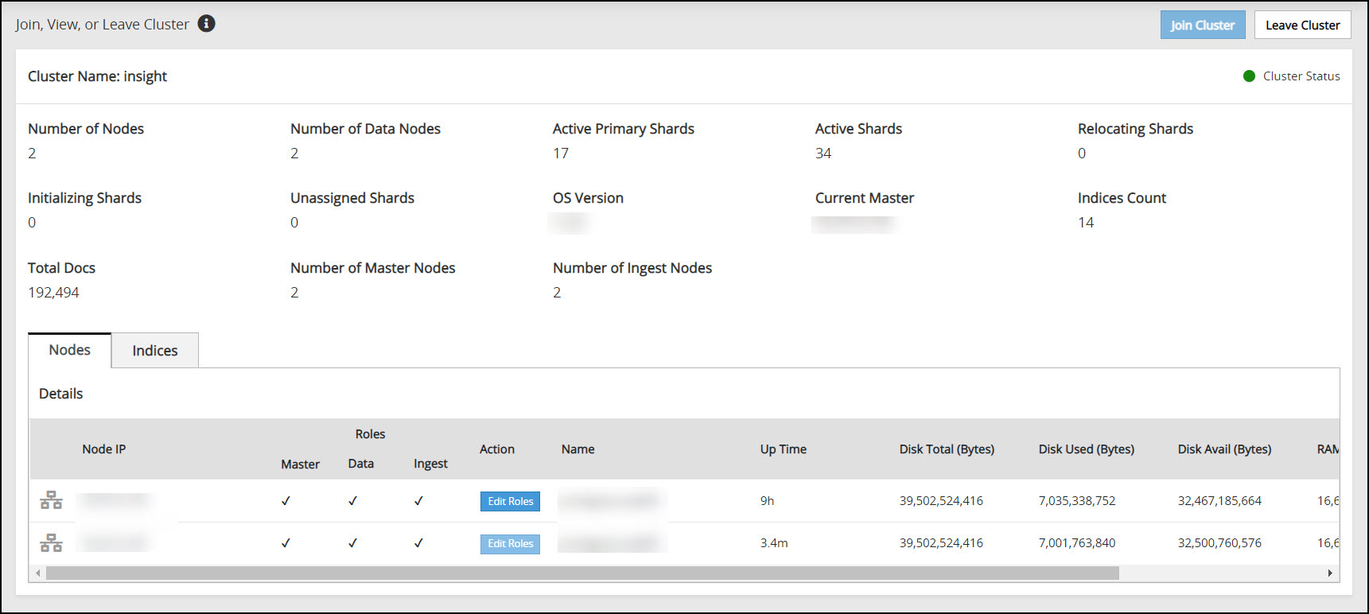This screenshot has width=1369, height=614.
Task: Select the Nodes tab
Action: [x=70, y=350]
